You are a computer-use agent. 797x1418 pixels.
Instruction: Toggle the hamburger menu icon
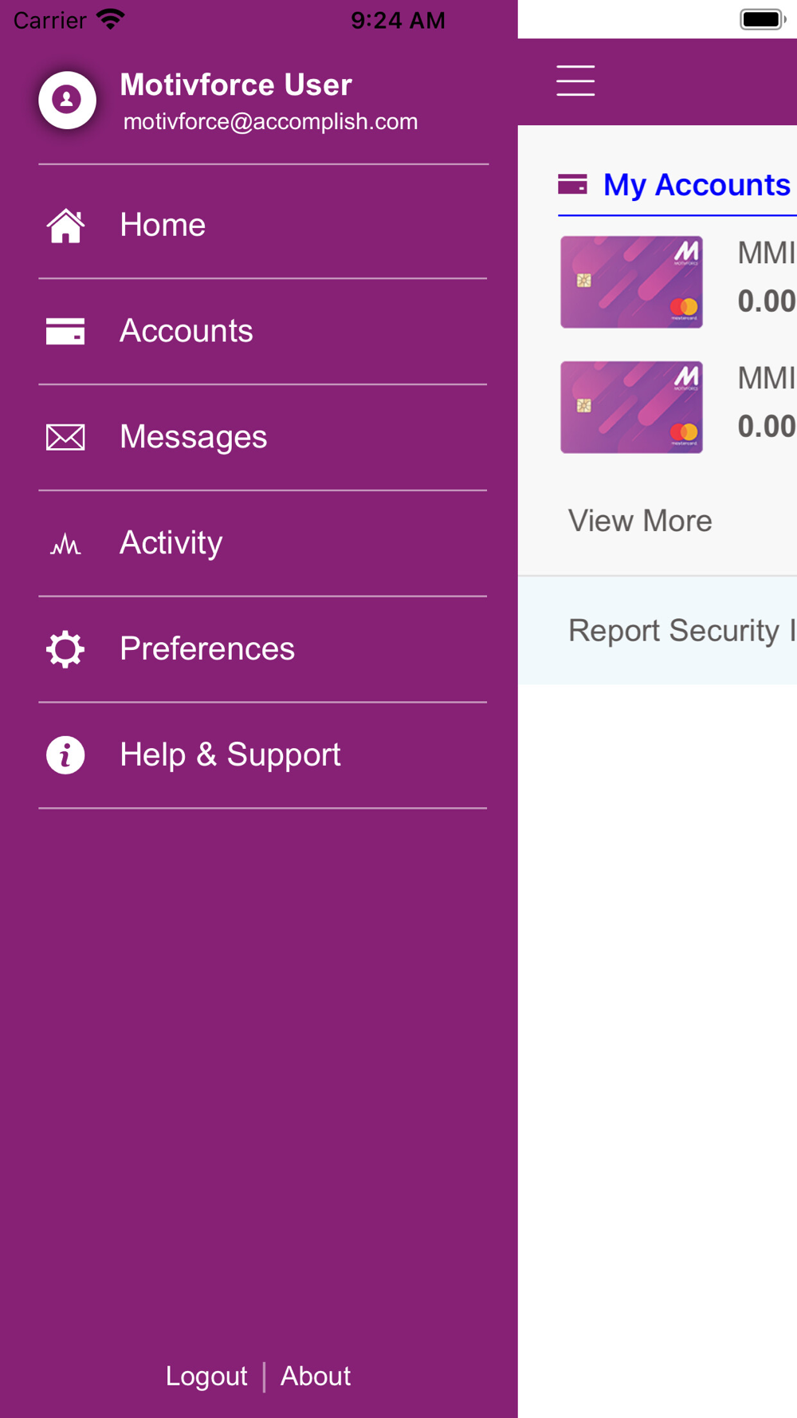(575, 81)
